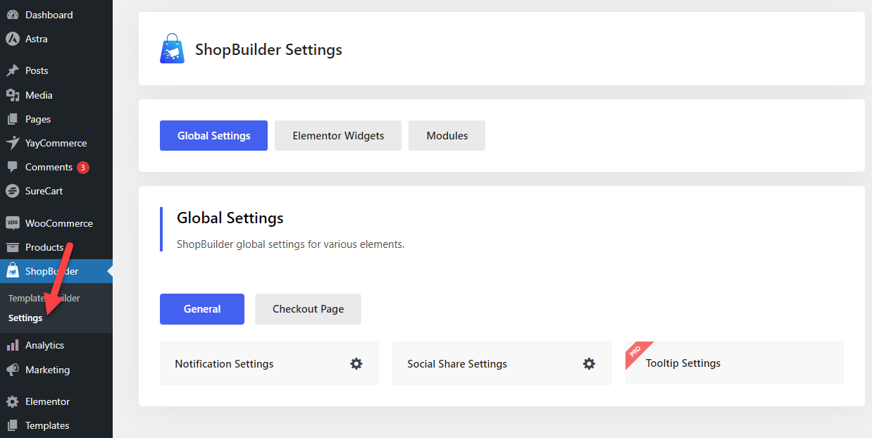Open Elementor in the sidebar
This screenshot has width=872, height=438.
point(56,401)
